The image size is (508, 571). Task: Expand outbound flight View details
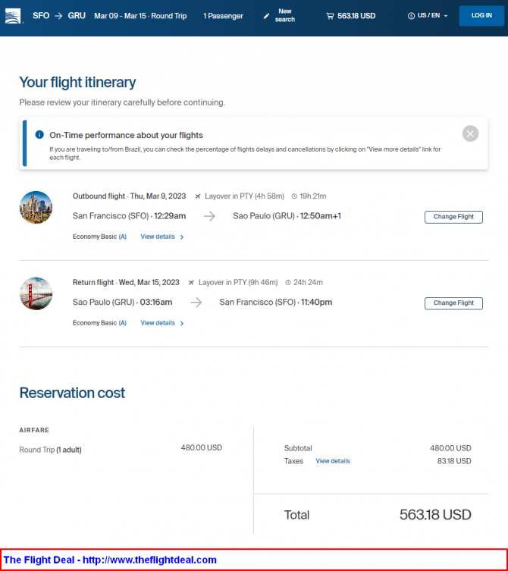pyautogui.click(x=161, y=237)
